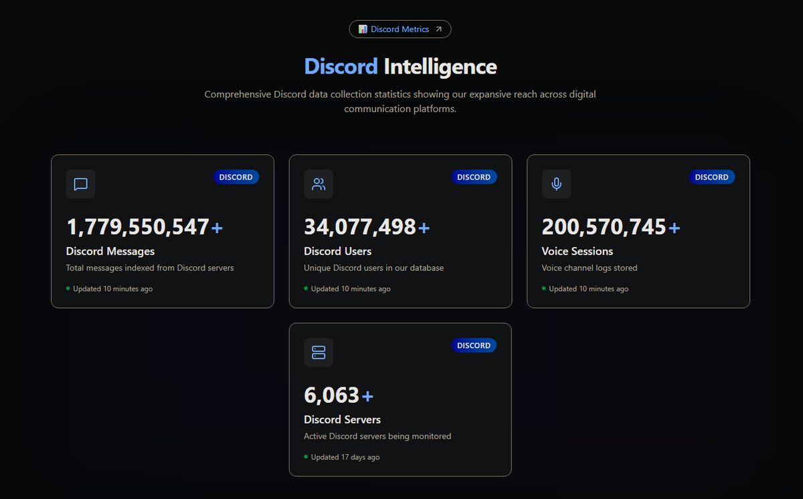Select the Discord Users card title
This screenshot has height=499, width=803.
pos(338,251)
